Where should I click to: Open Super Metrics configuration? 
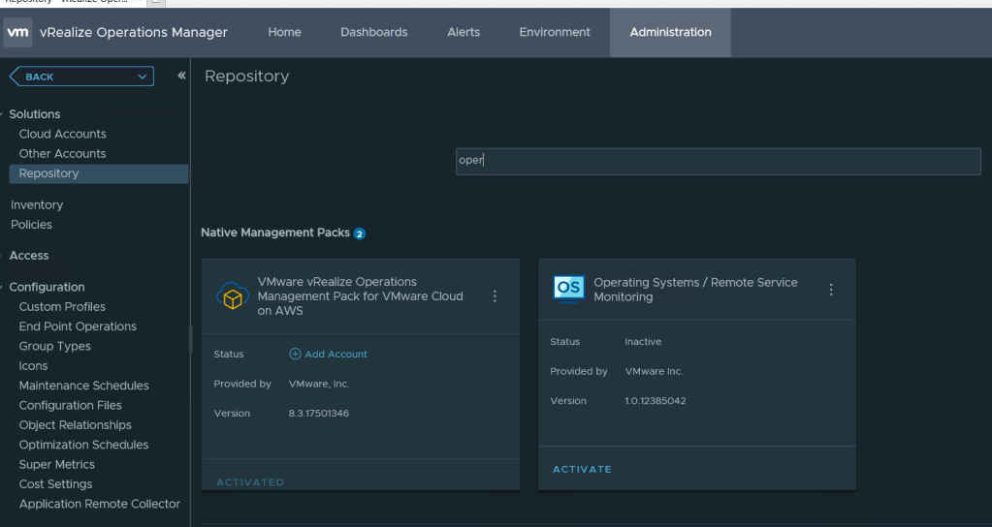58,464
